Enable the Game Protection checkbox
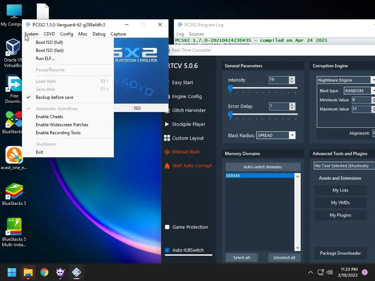The width and height of the screenshot is (375, 281). click(x=167, y=227)
